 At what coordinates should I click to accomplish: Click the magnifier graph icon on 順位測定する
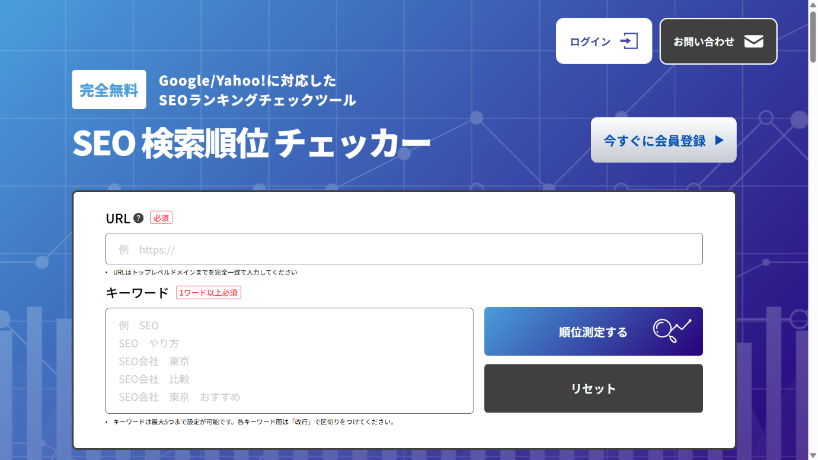pyautogui.click(x=672, y=331)
